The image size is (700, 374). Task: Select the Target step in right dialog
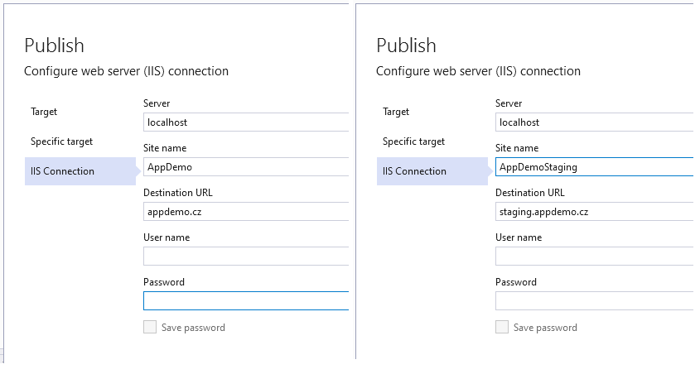[396, 112]
